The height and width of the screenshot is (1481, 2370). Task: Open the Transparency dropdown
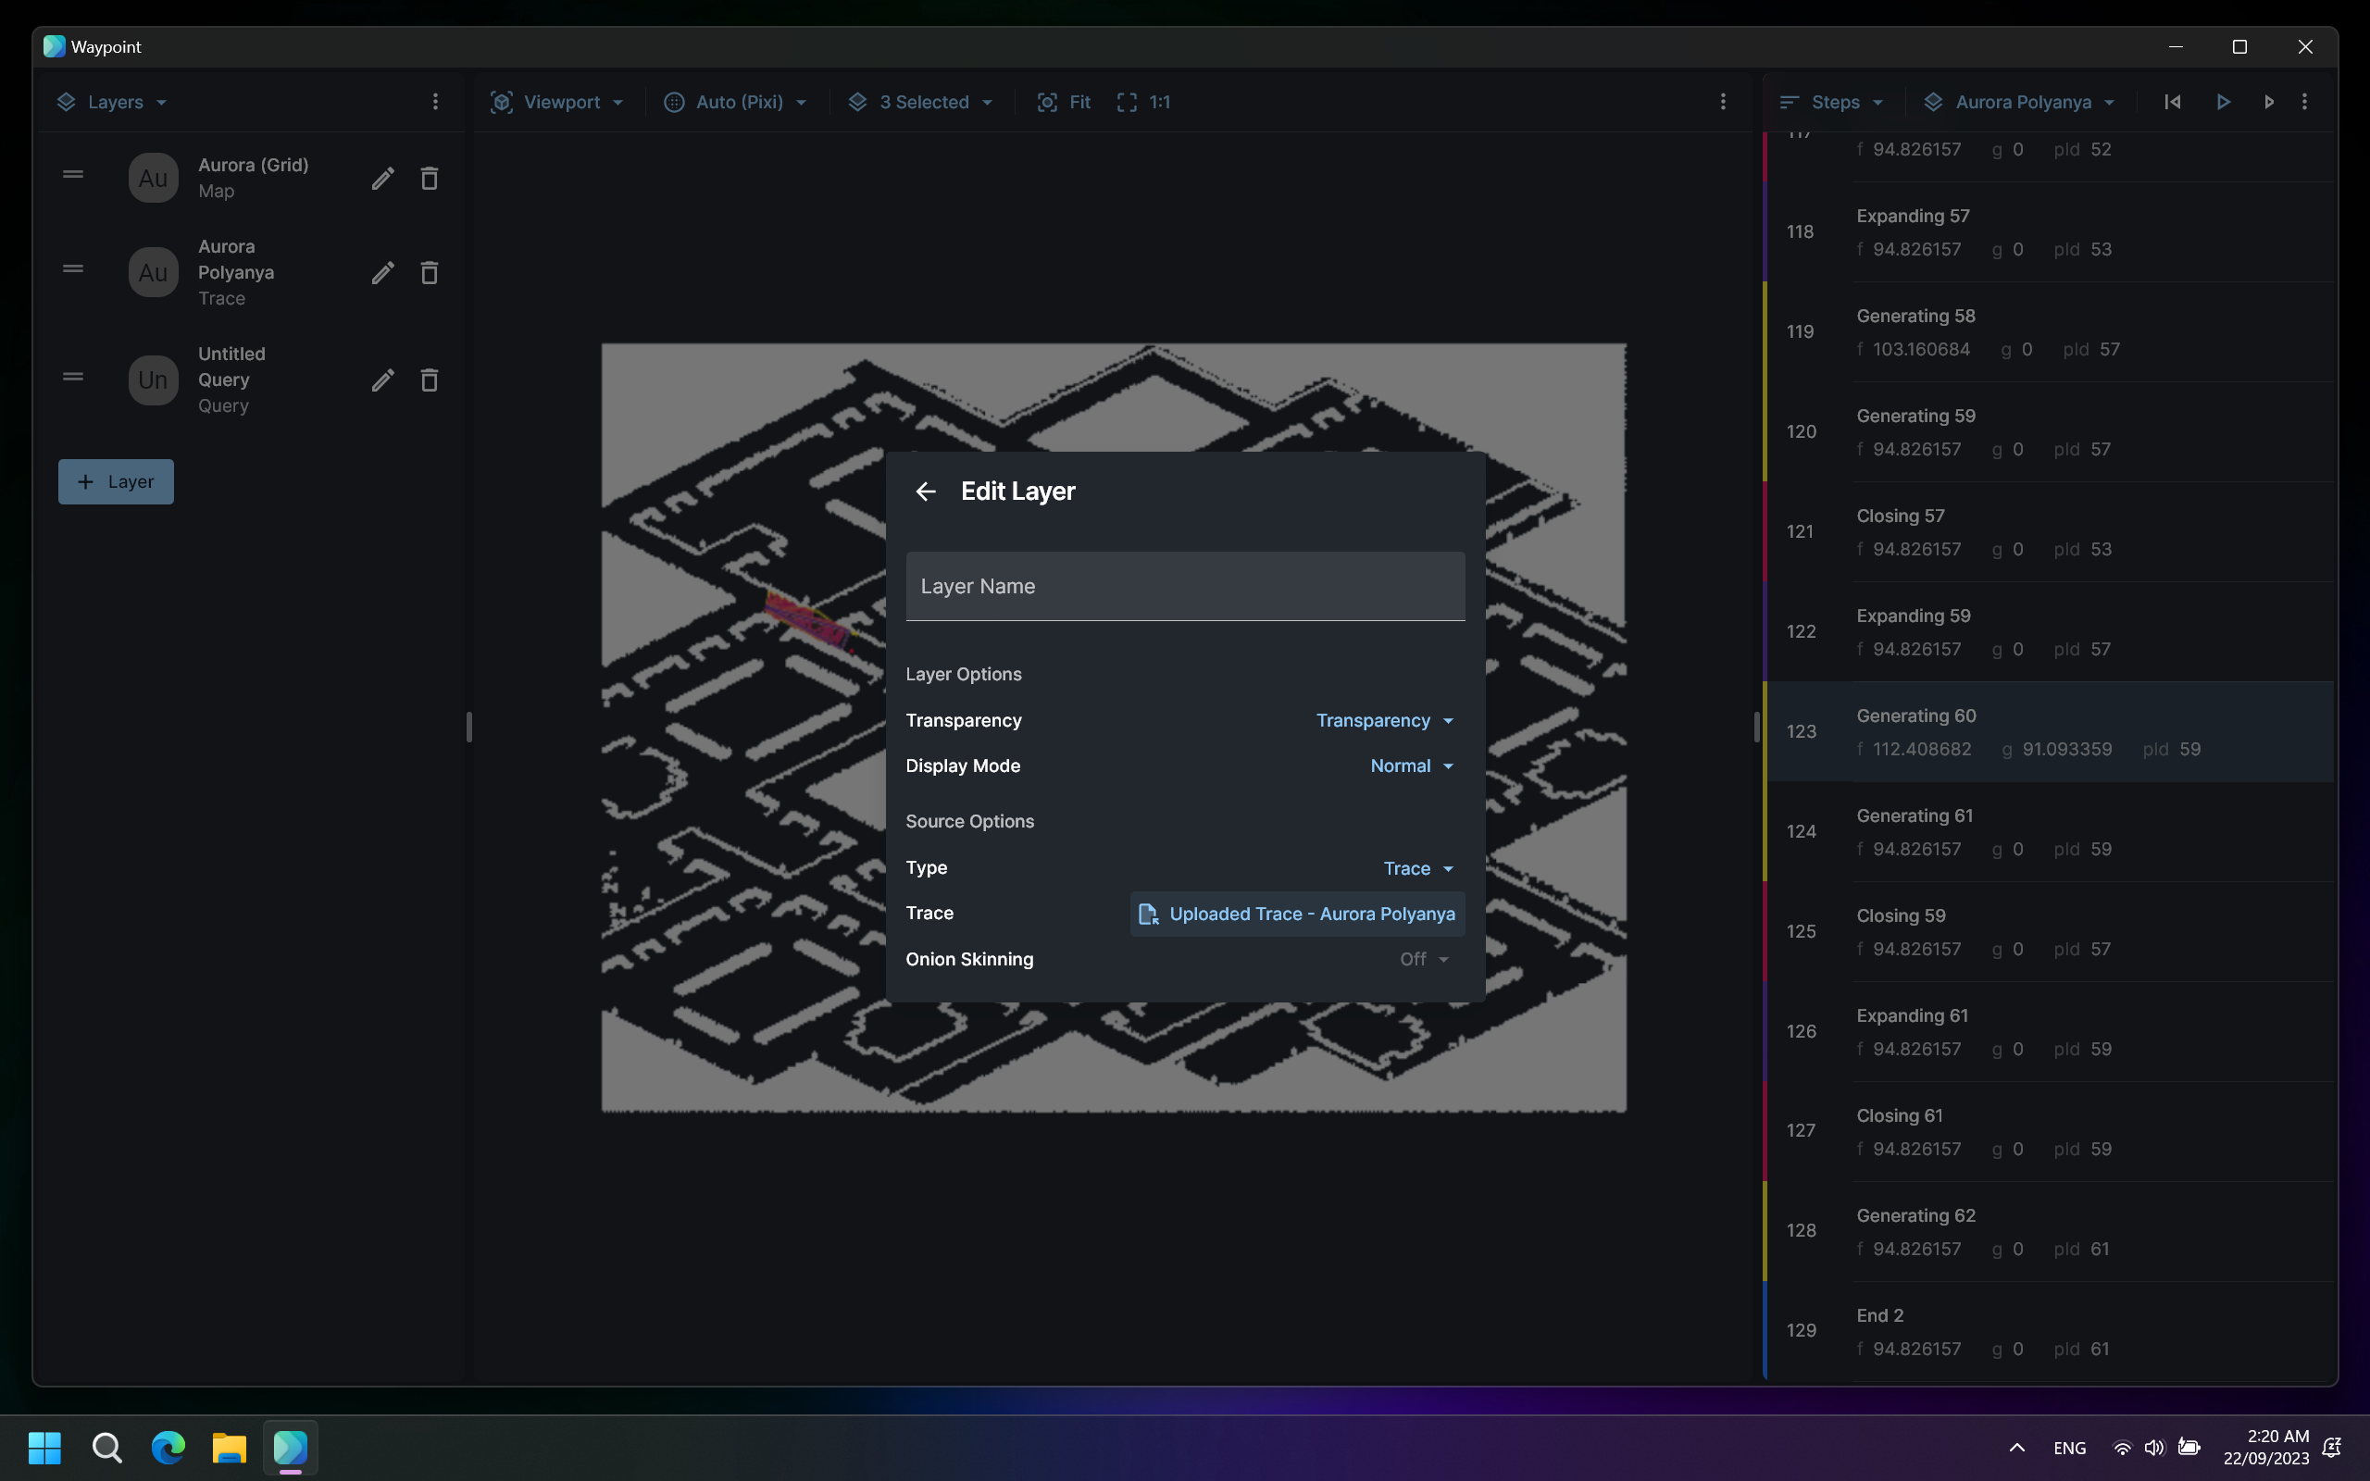click(1384, 720)
